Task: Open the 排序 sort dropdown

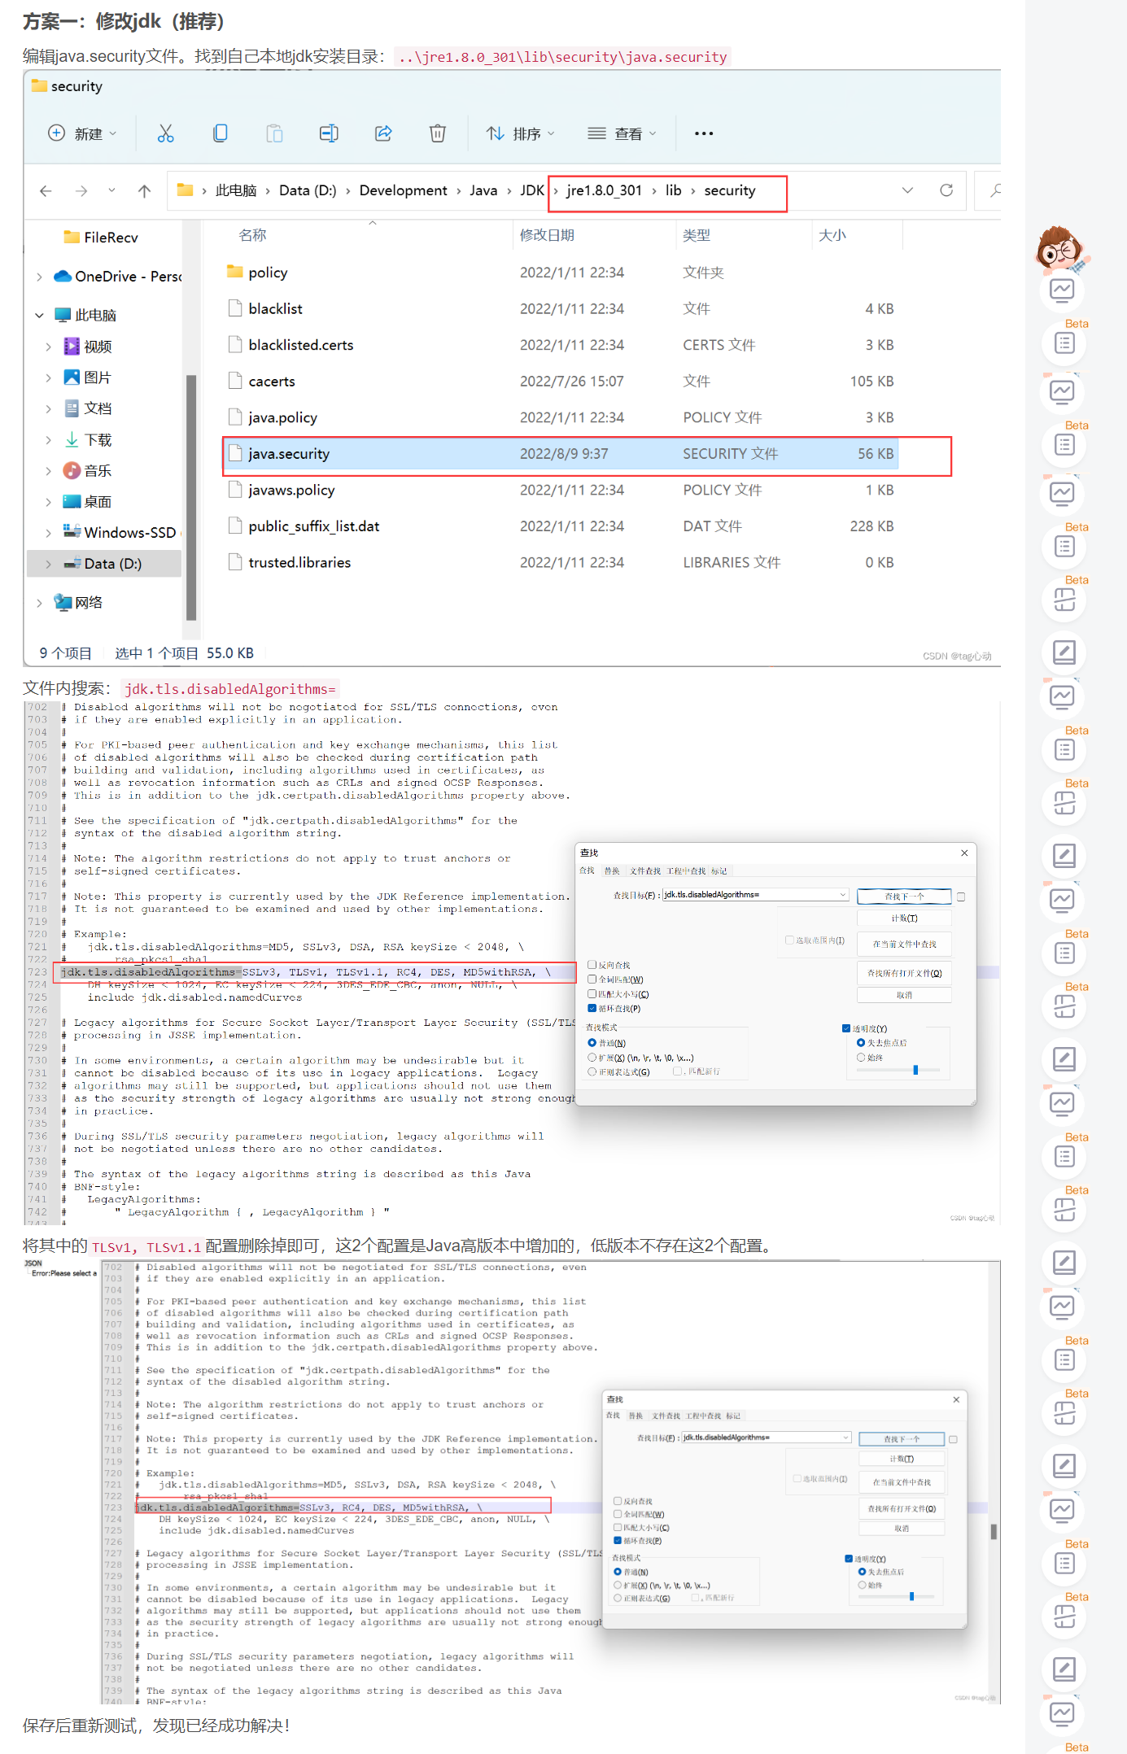Action: click(x=520, y=133)
